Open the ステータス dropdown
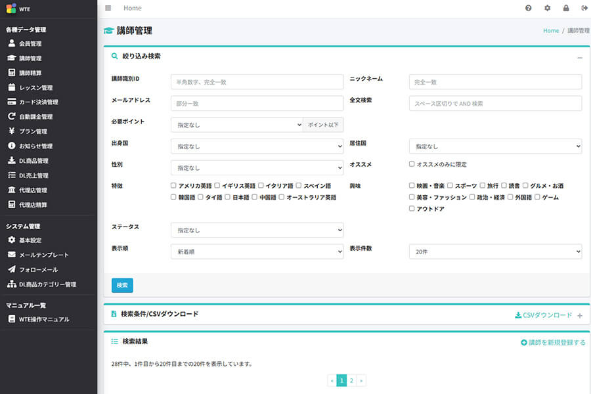This screenshot has width=591, height=394. (x=257, y=230)
